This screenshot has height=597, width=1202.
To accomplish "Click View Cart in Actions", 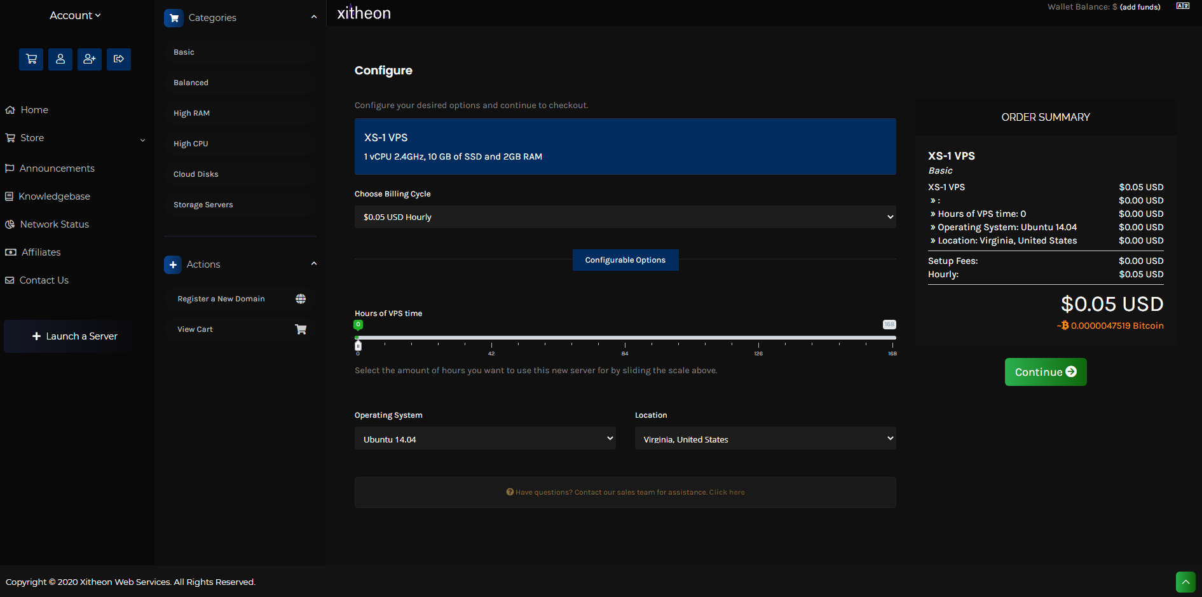I will [x=240, y=329].
